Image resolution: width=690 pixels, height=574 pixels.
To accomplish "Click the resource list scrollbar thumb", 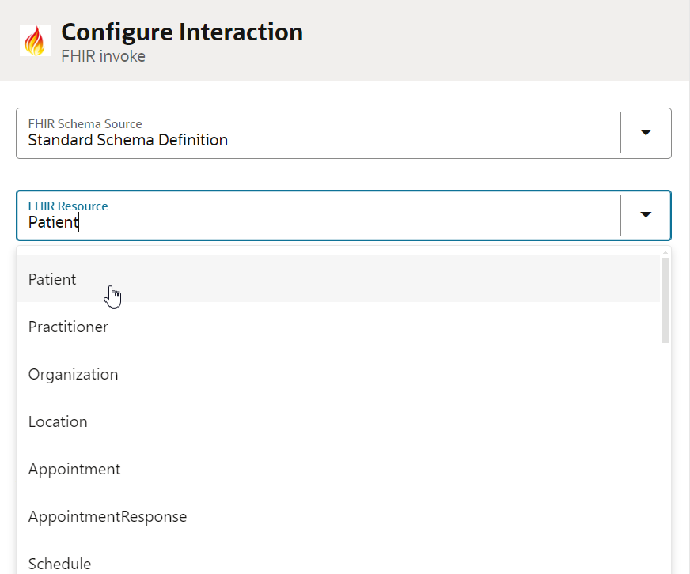I will click(665, 300).
